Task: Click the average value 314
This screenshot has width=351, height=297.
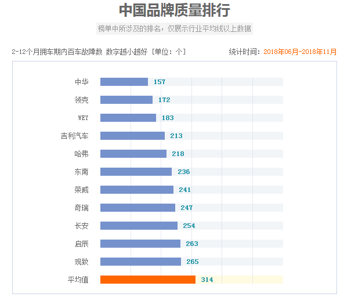Action: [207, 280]
